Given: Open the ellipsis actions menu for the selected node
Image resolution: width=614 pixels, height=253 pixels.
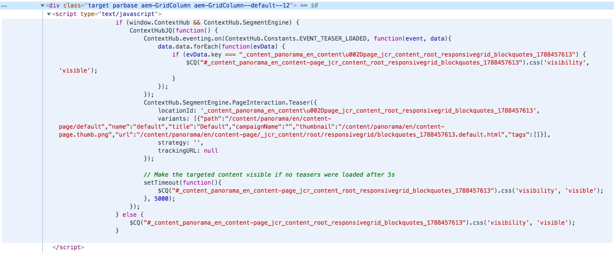Looking at the screenshot, I should click(4, 6).
